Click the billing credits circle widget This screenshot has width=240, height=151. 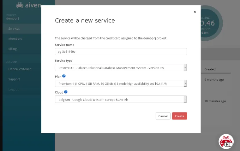[x=211, y=23]
